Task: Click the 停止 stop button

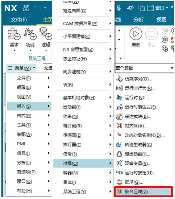Action: (151, 37)
